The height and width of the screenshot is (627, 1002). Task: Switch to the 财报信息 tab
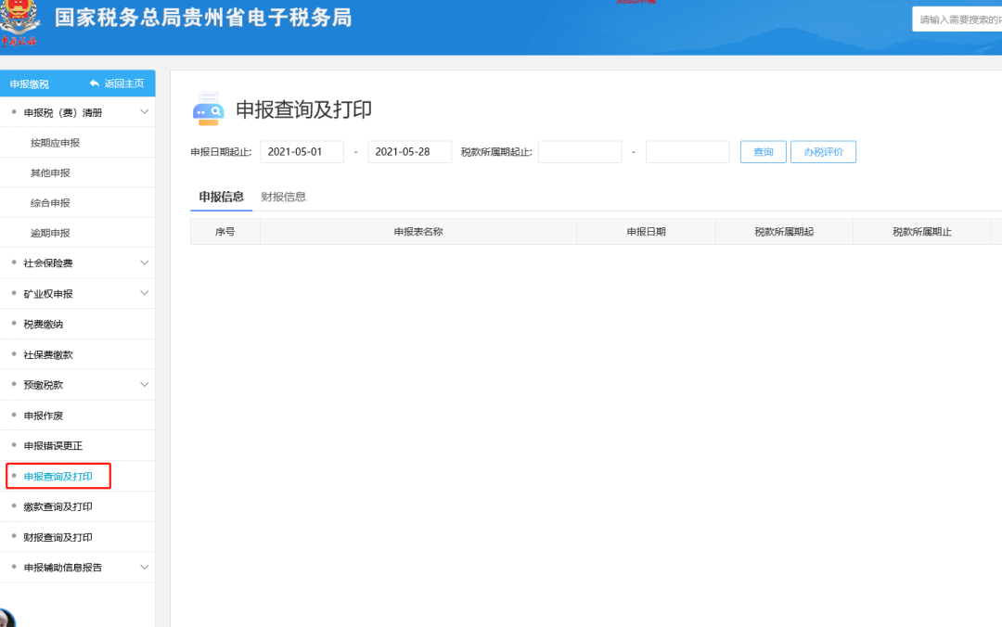click(x=284, y=197)
